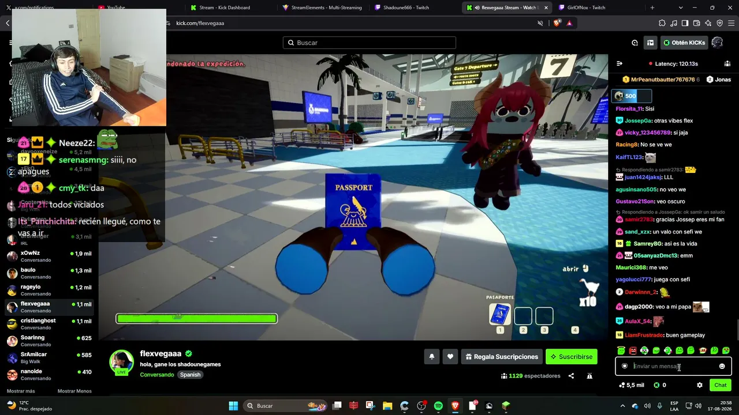Open Spotify from the taskbar

pyautogui.click(x=438, y=406)
